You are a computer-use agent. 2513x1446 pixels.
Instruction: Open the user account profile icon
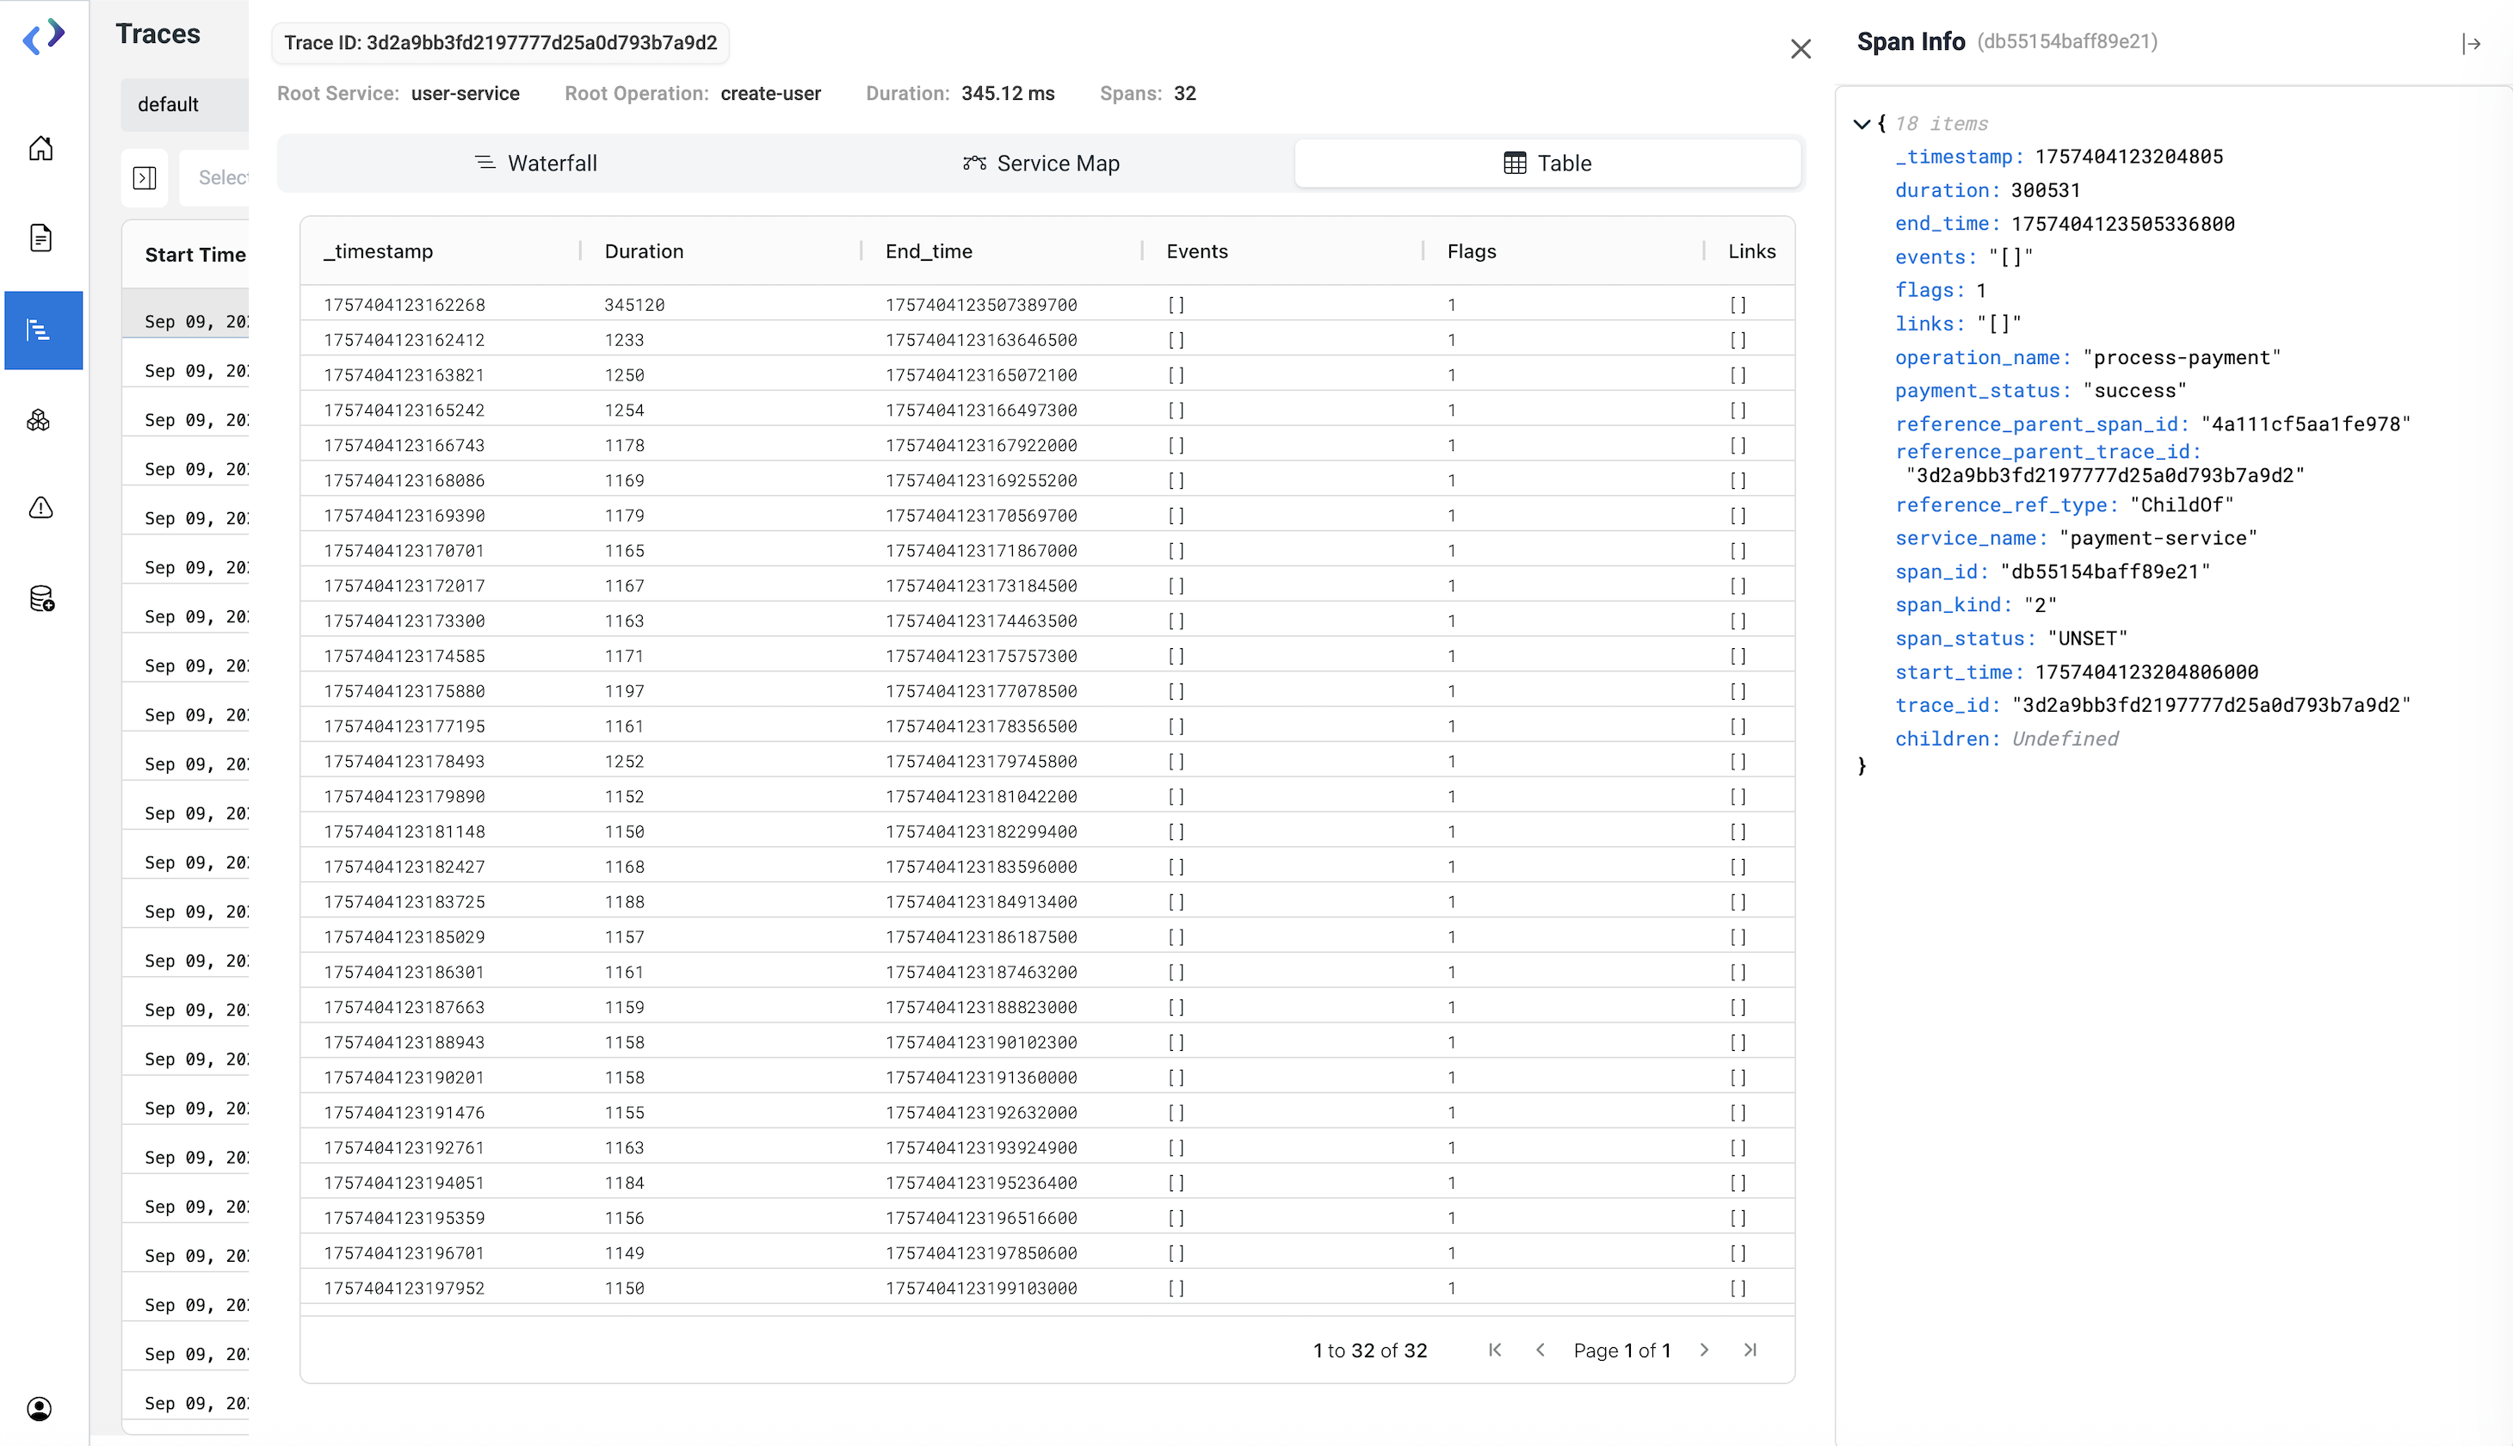40,1408
